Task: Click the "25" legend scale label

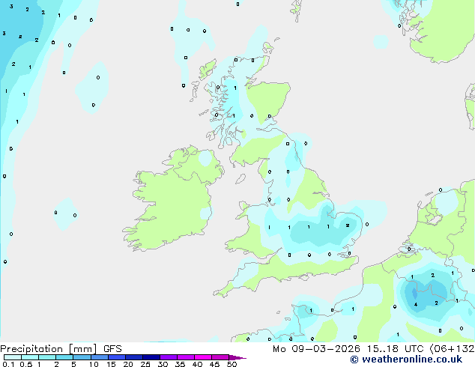Action: pyautogui.click(x=145, y=364)
